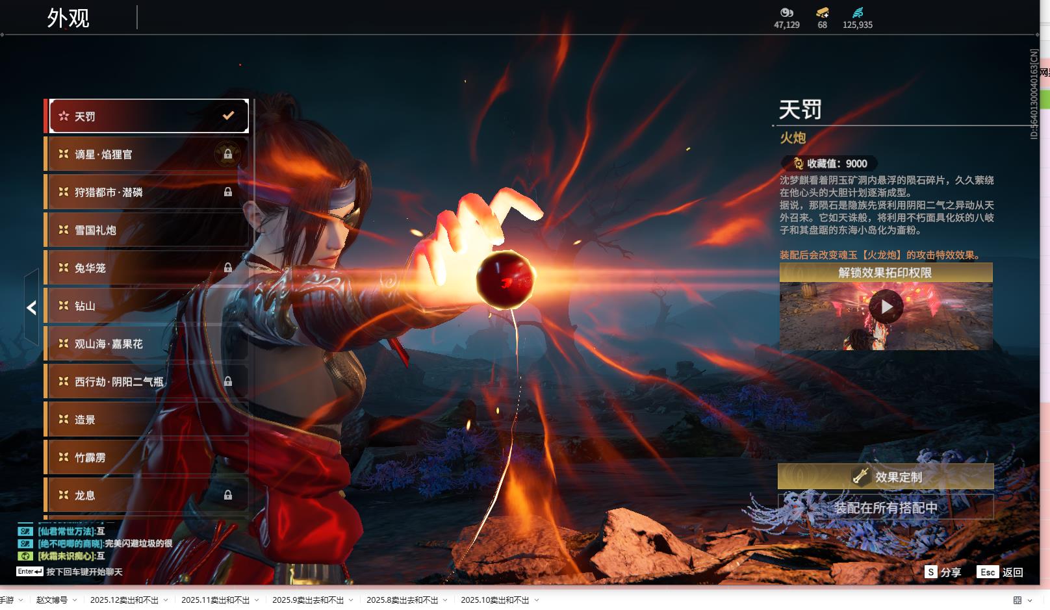Select the 雪国礼炮 skin entry
The width and height of the screenshot is (1050, 610).
146,230
